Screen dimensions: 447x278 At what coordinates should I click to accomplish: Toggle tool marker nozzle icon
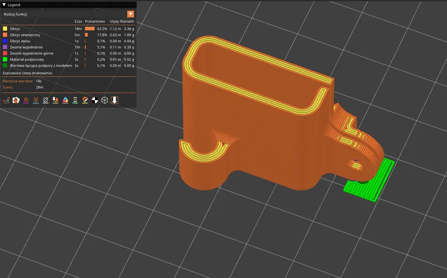click(114, 100)
